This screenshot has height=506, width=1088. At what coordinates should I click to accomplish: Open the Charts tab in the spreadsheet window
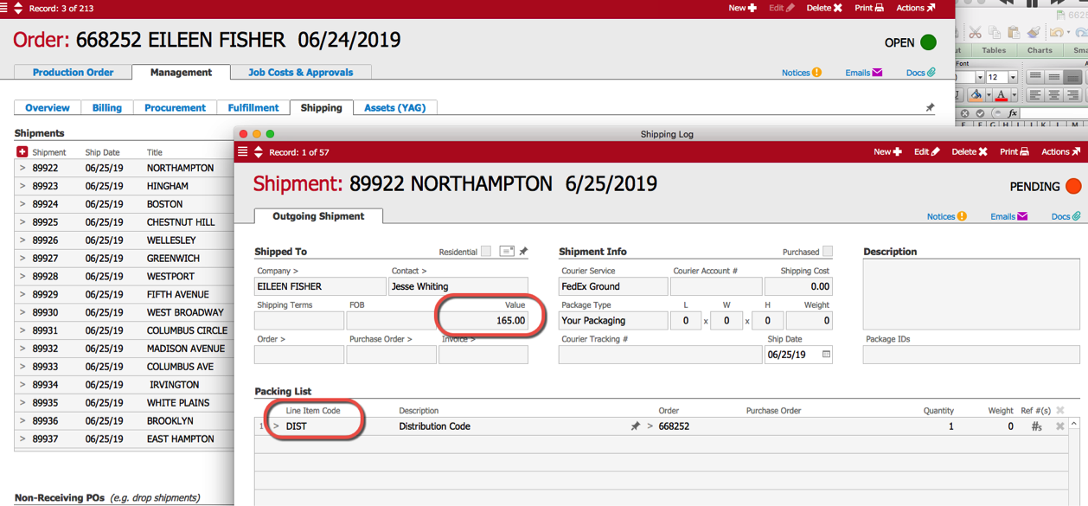pos(1040,50)
